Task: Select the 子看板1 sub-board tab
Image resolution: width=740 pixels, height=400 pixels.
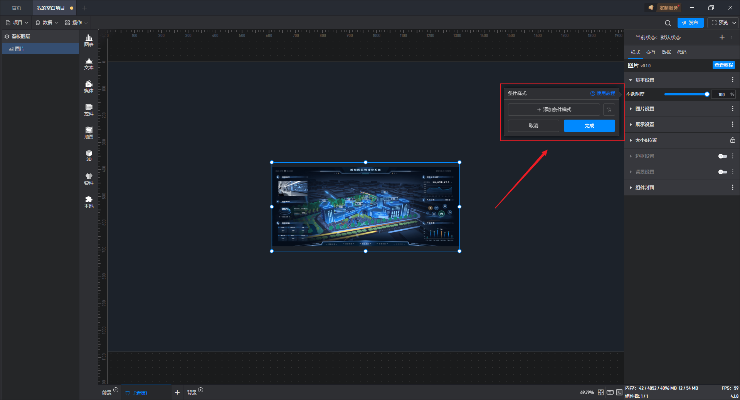Action: (146, 393)
